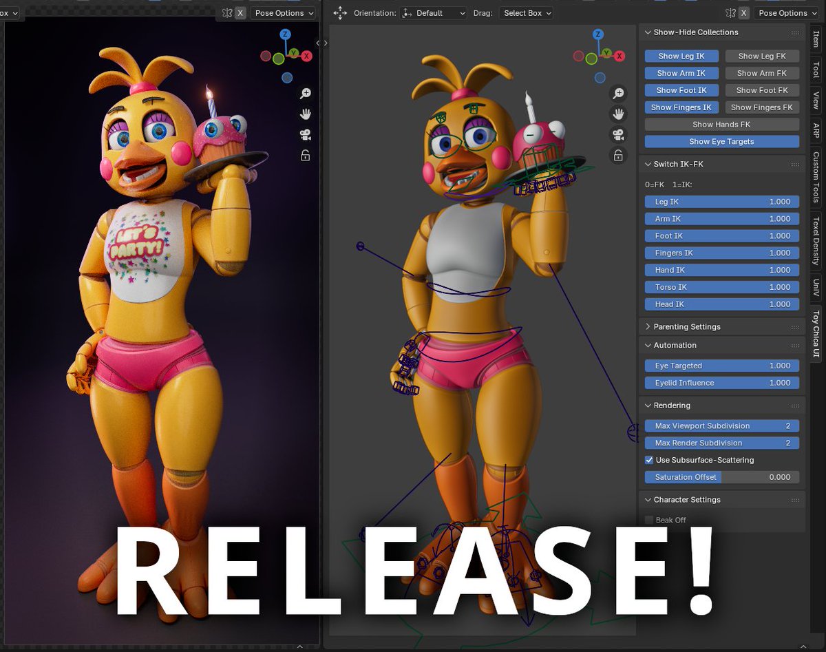826x652 pixels.
Task: Click red X axis gizmo in right viewport
Action: click(x=620, y=56)
